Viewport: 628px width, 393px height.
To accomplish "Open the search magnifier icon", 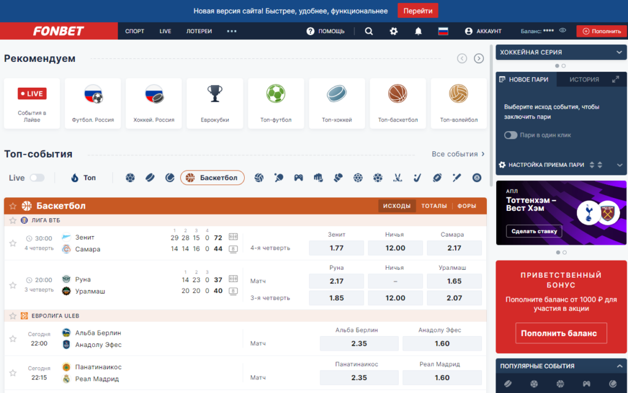I will pos(369,31).
